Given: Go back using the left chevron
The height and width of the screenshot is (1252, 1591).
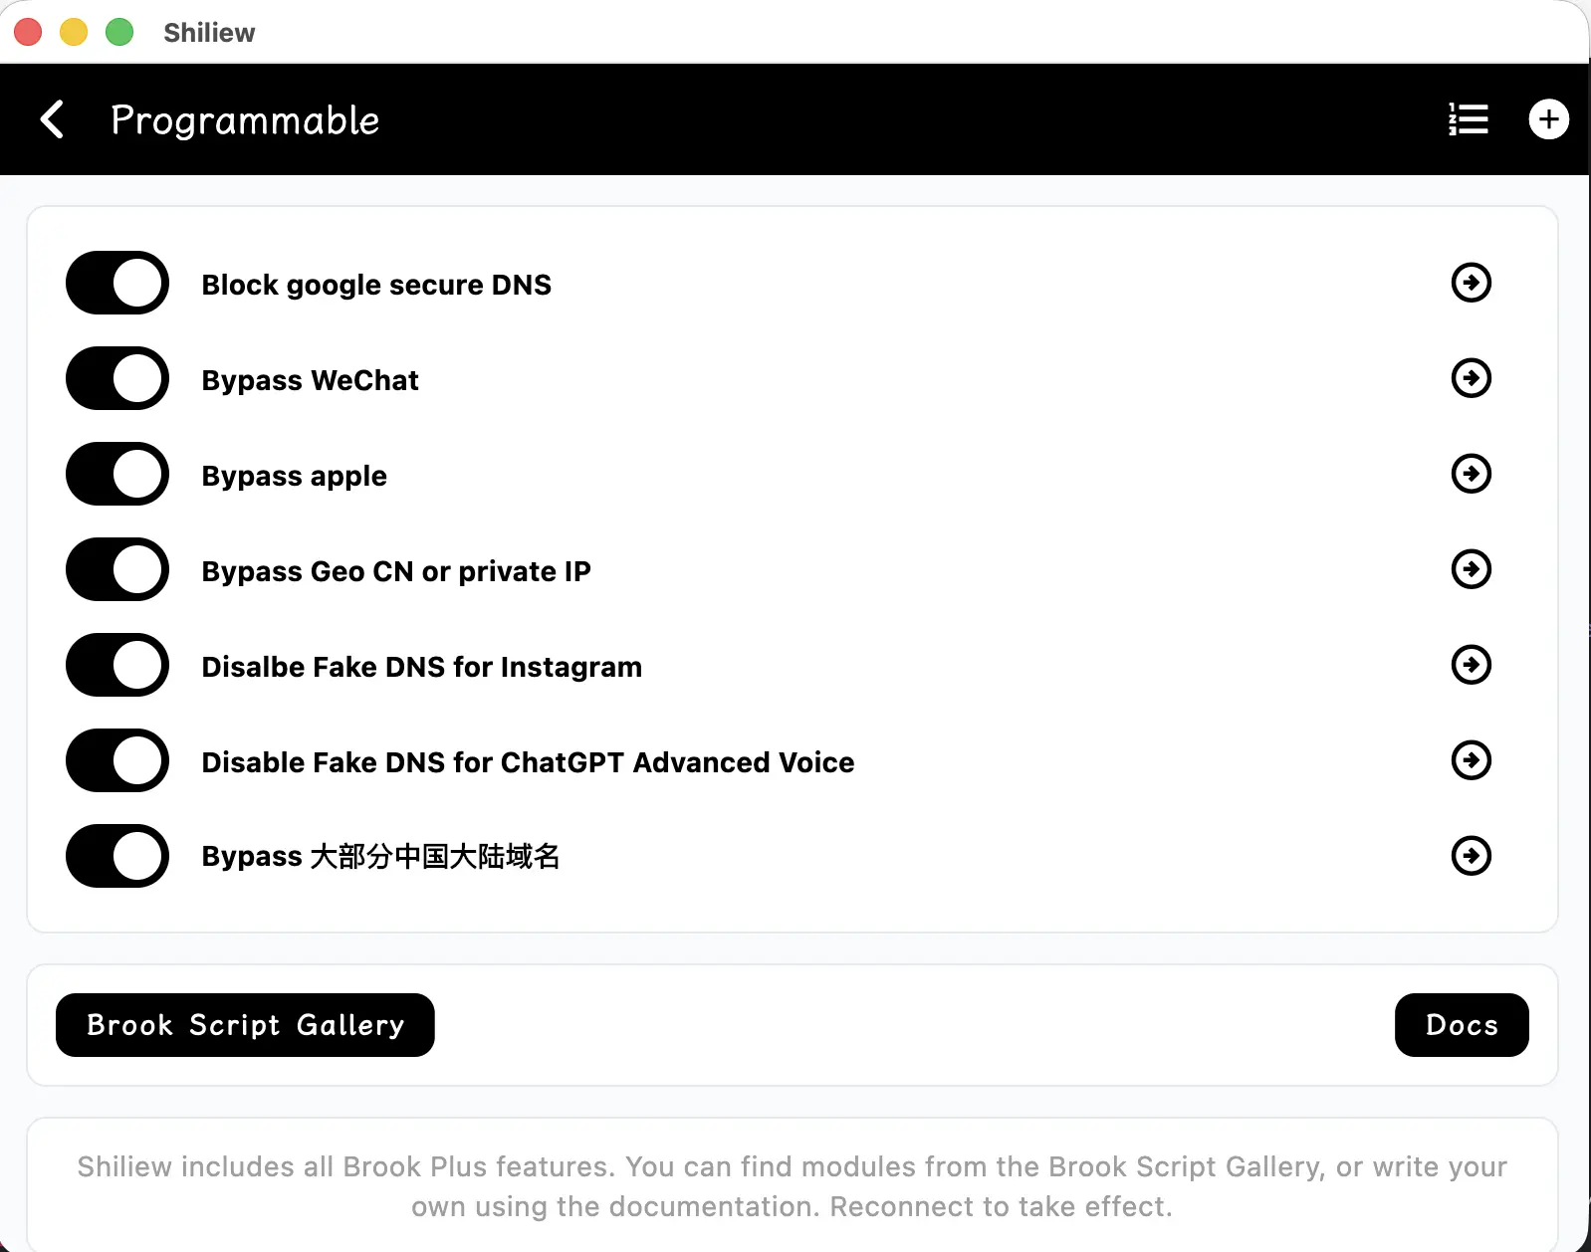Looking at the screenshot, I should tap(52, 119).
